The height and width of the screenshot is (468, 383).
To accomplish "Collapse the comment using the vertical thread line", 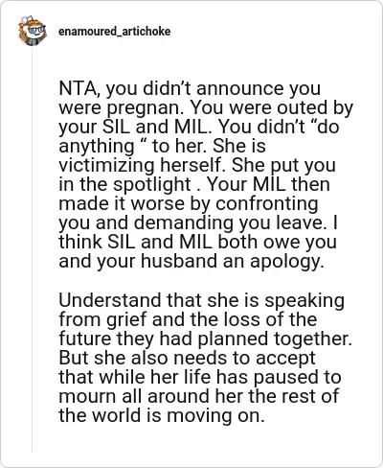I will pos(32,249).
